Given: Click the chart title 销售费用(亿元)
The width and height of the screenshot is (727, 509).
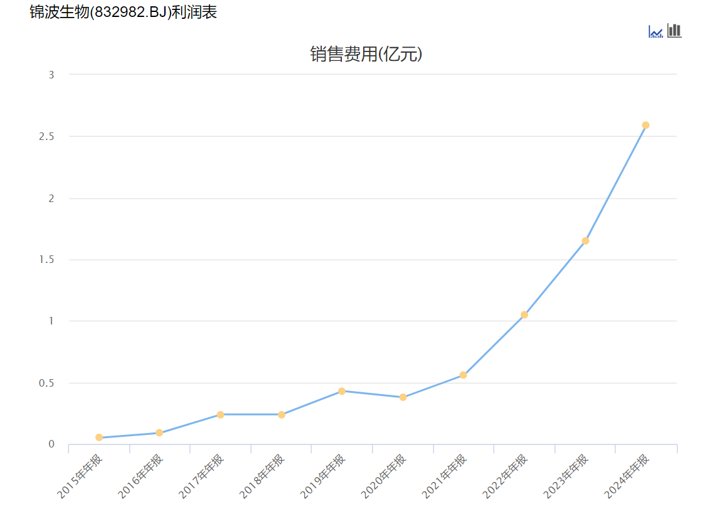Looking at the screenshot, I should coord(366,54).
